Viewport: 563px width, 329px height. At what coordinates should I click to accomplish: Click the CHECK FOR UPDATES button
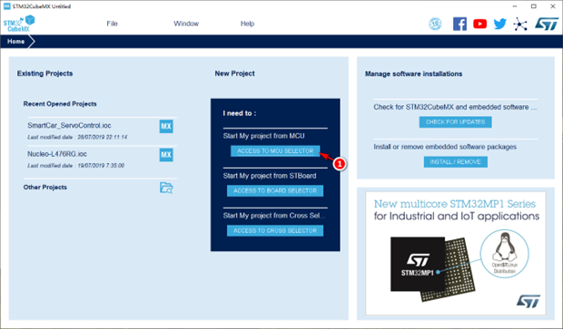(455, 121)
